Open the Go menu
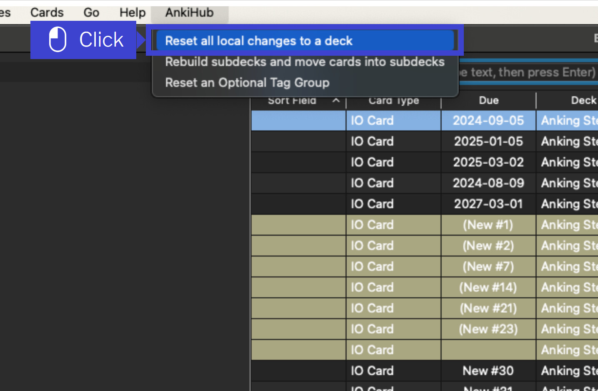This screenshot has height=391, width=598. [91, 13]
